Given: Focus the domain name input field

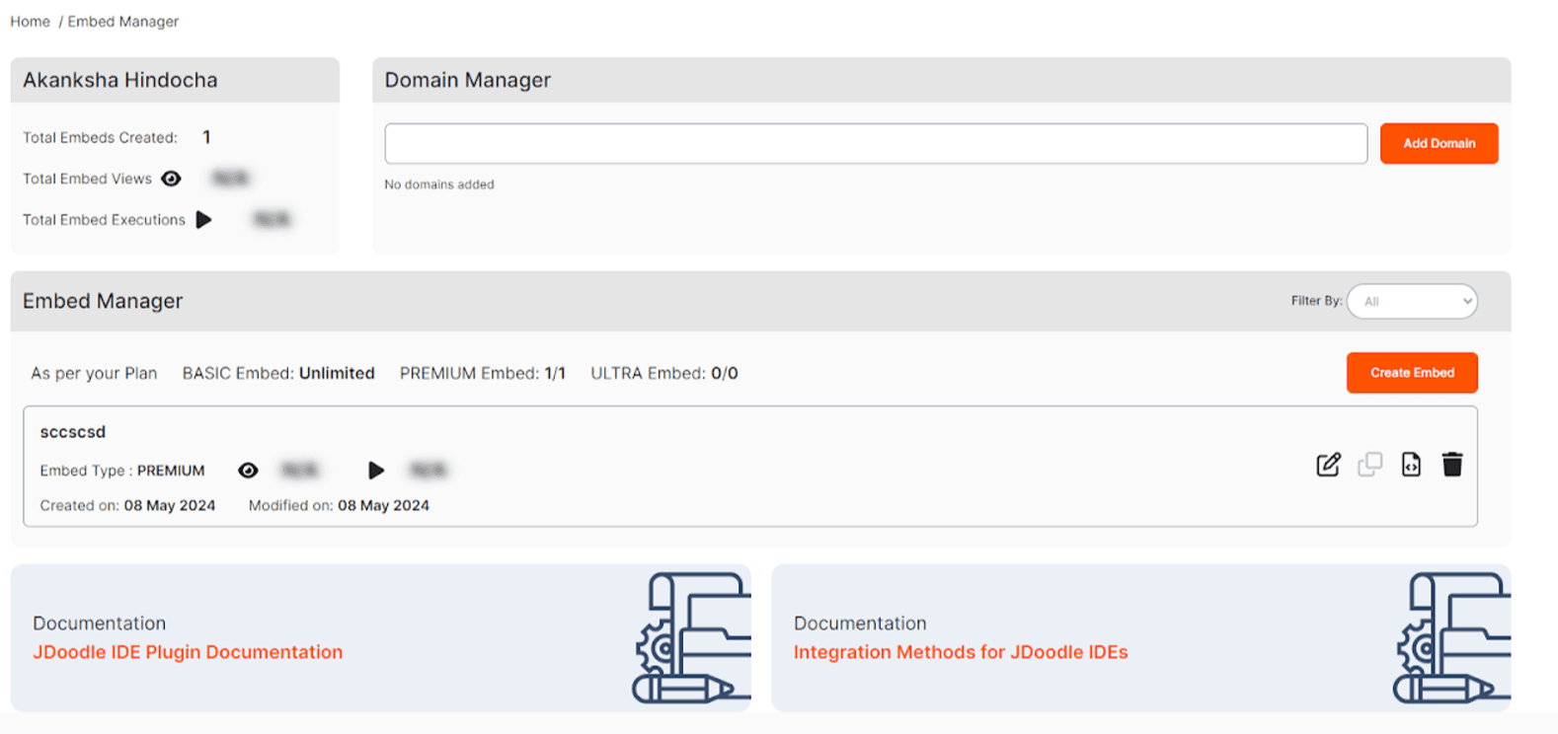Looking at the screenshot, I should [875, 144].
